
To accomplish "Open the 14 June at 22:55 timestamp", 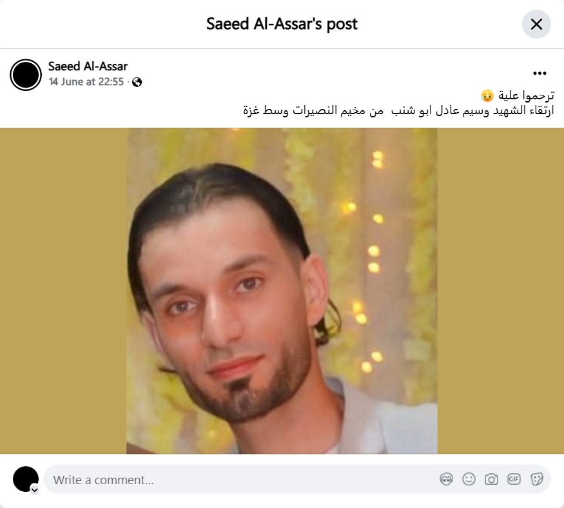I will pyautogui.click(x=86, y=82).
